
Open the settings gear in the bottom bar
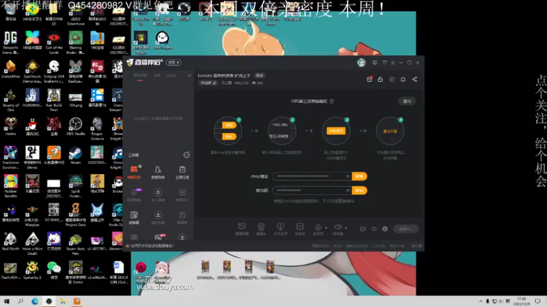(x=385, y=229)
